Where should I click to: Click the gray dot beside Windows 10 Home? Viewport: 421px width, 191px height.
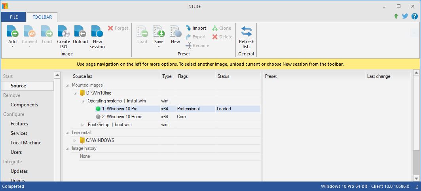pyautogui.click(x=98, y=117)
